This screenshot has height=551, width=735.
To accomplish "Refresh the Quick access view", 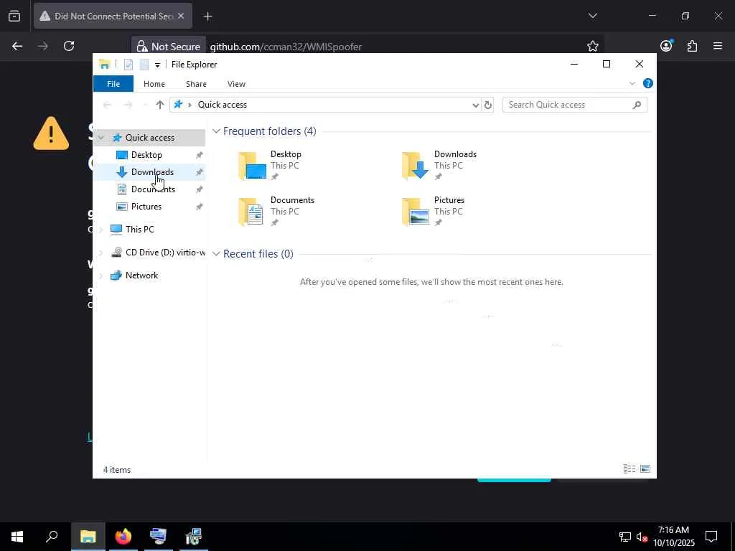I will tap(487, 105).
